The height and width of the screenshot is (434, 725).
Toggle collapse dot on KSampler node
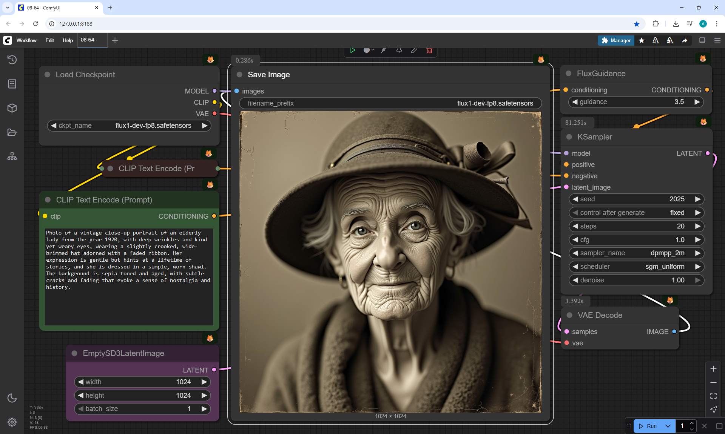pos(569,137)
